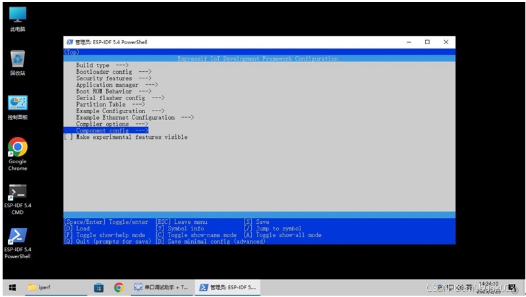
Task: Enter the Boot ROM Behavior submenu
Action: (x=114, y=91)
